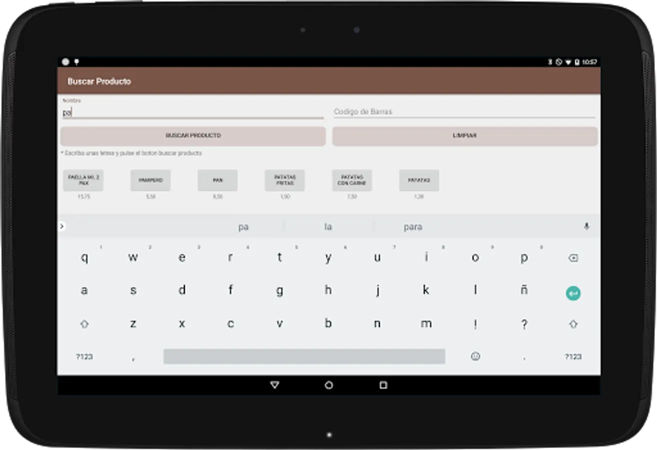Select the PAELLA MI. 2 PAX product

(x=84, y=180)
